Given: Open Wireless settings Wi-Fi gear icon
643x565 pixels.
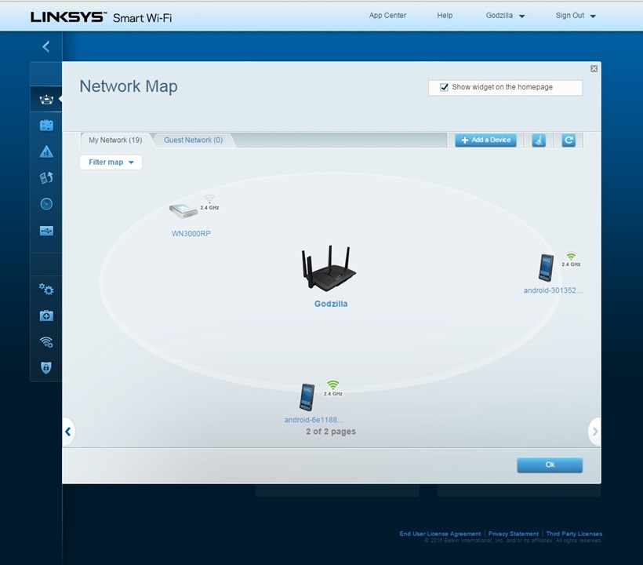Looking at the screenshot, I should click(46, 342).
